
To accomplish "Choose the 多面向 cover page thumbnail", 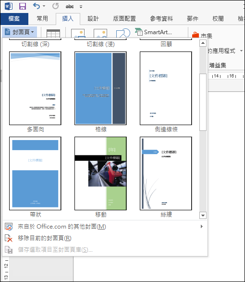I will pyautogui.click(x=35, y=88).
